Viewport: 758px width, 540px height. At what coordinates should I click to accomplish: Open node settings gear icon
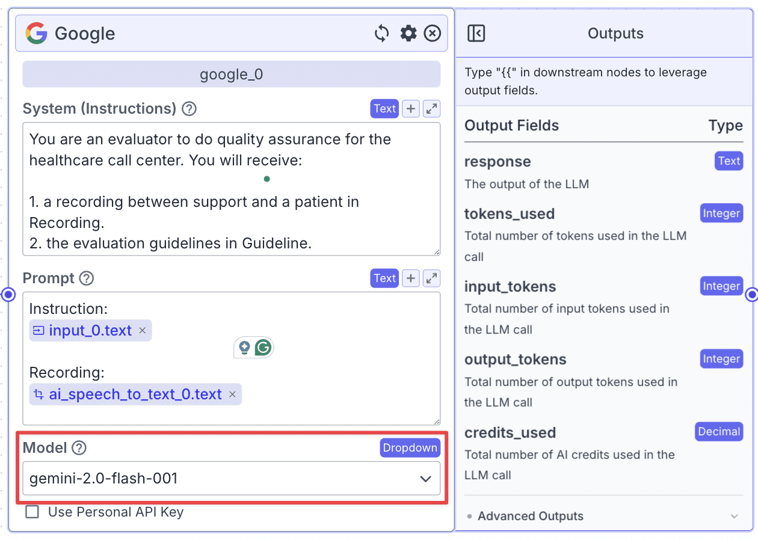pos(408,33)
